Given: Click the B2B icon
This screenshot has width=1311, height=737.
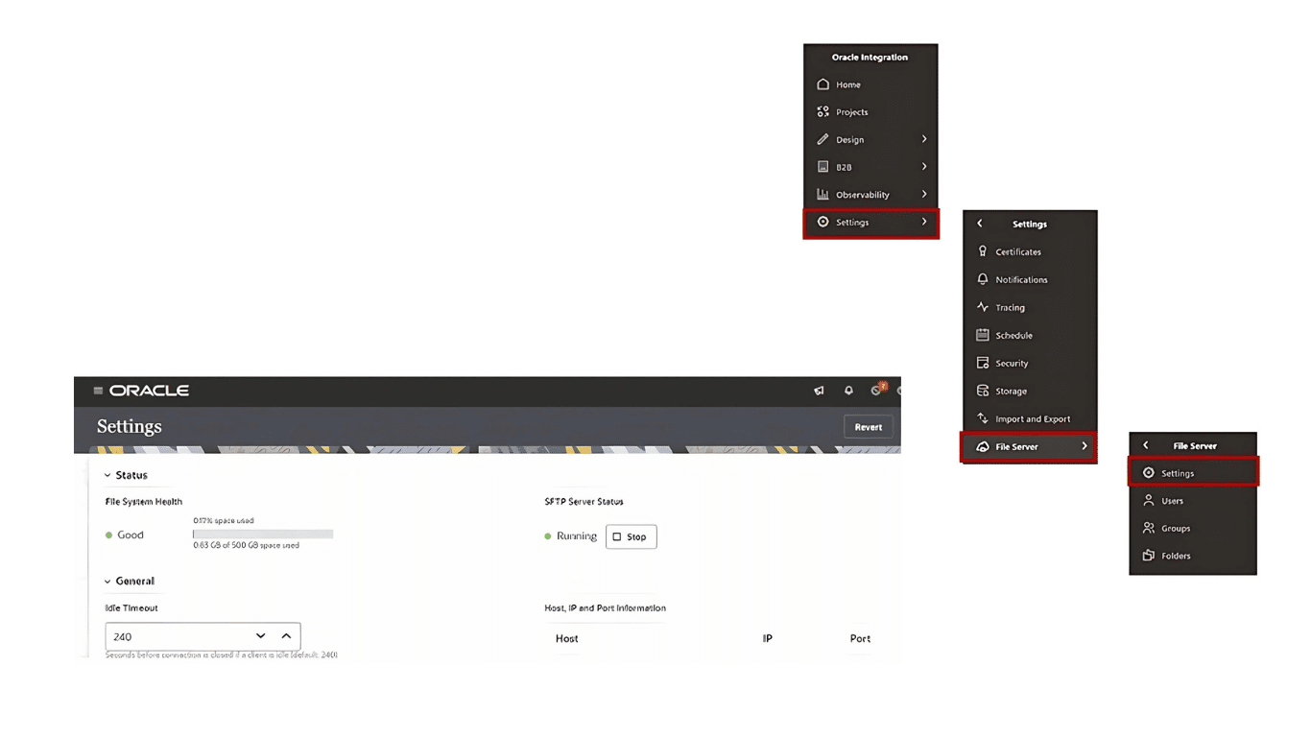Looking at the screenshot, I should pos(822,167).
